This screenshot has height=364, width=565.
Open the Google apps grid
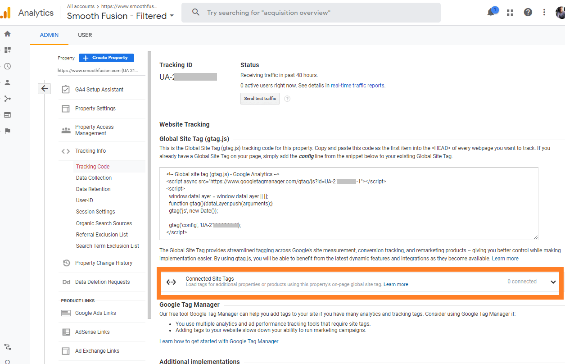point(510,13)
